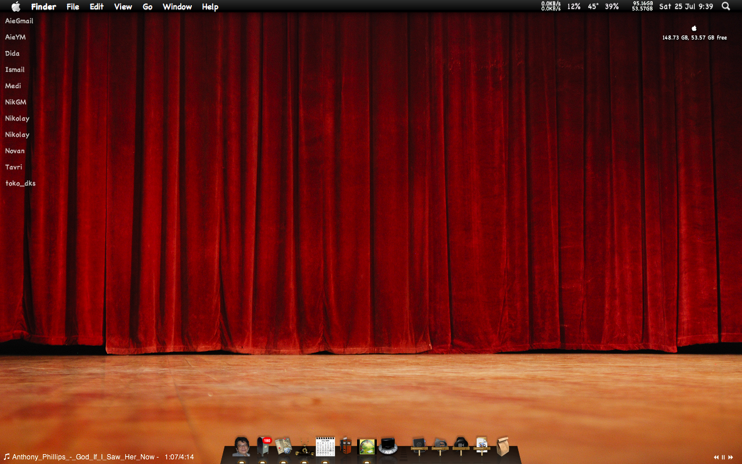This screenshot has height=464, width=742.
Task: Open the File menu
Action: point(73,7)
